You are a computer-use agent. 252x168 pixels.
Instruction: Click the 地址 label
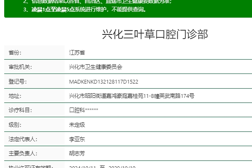pyautogui.click(x=15, y=96)
